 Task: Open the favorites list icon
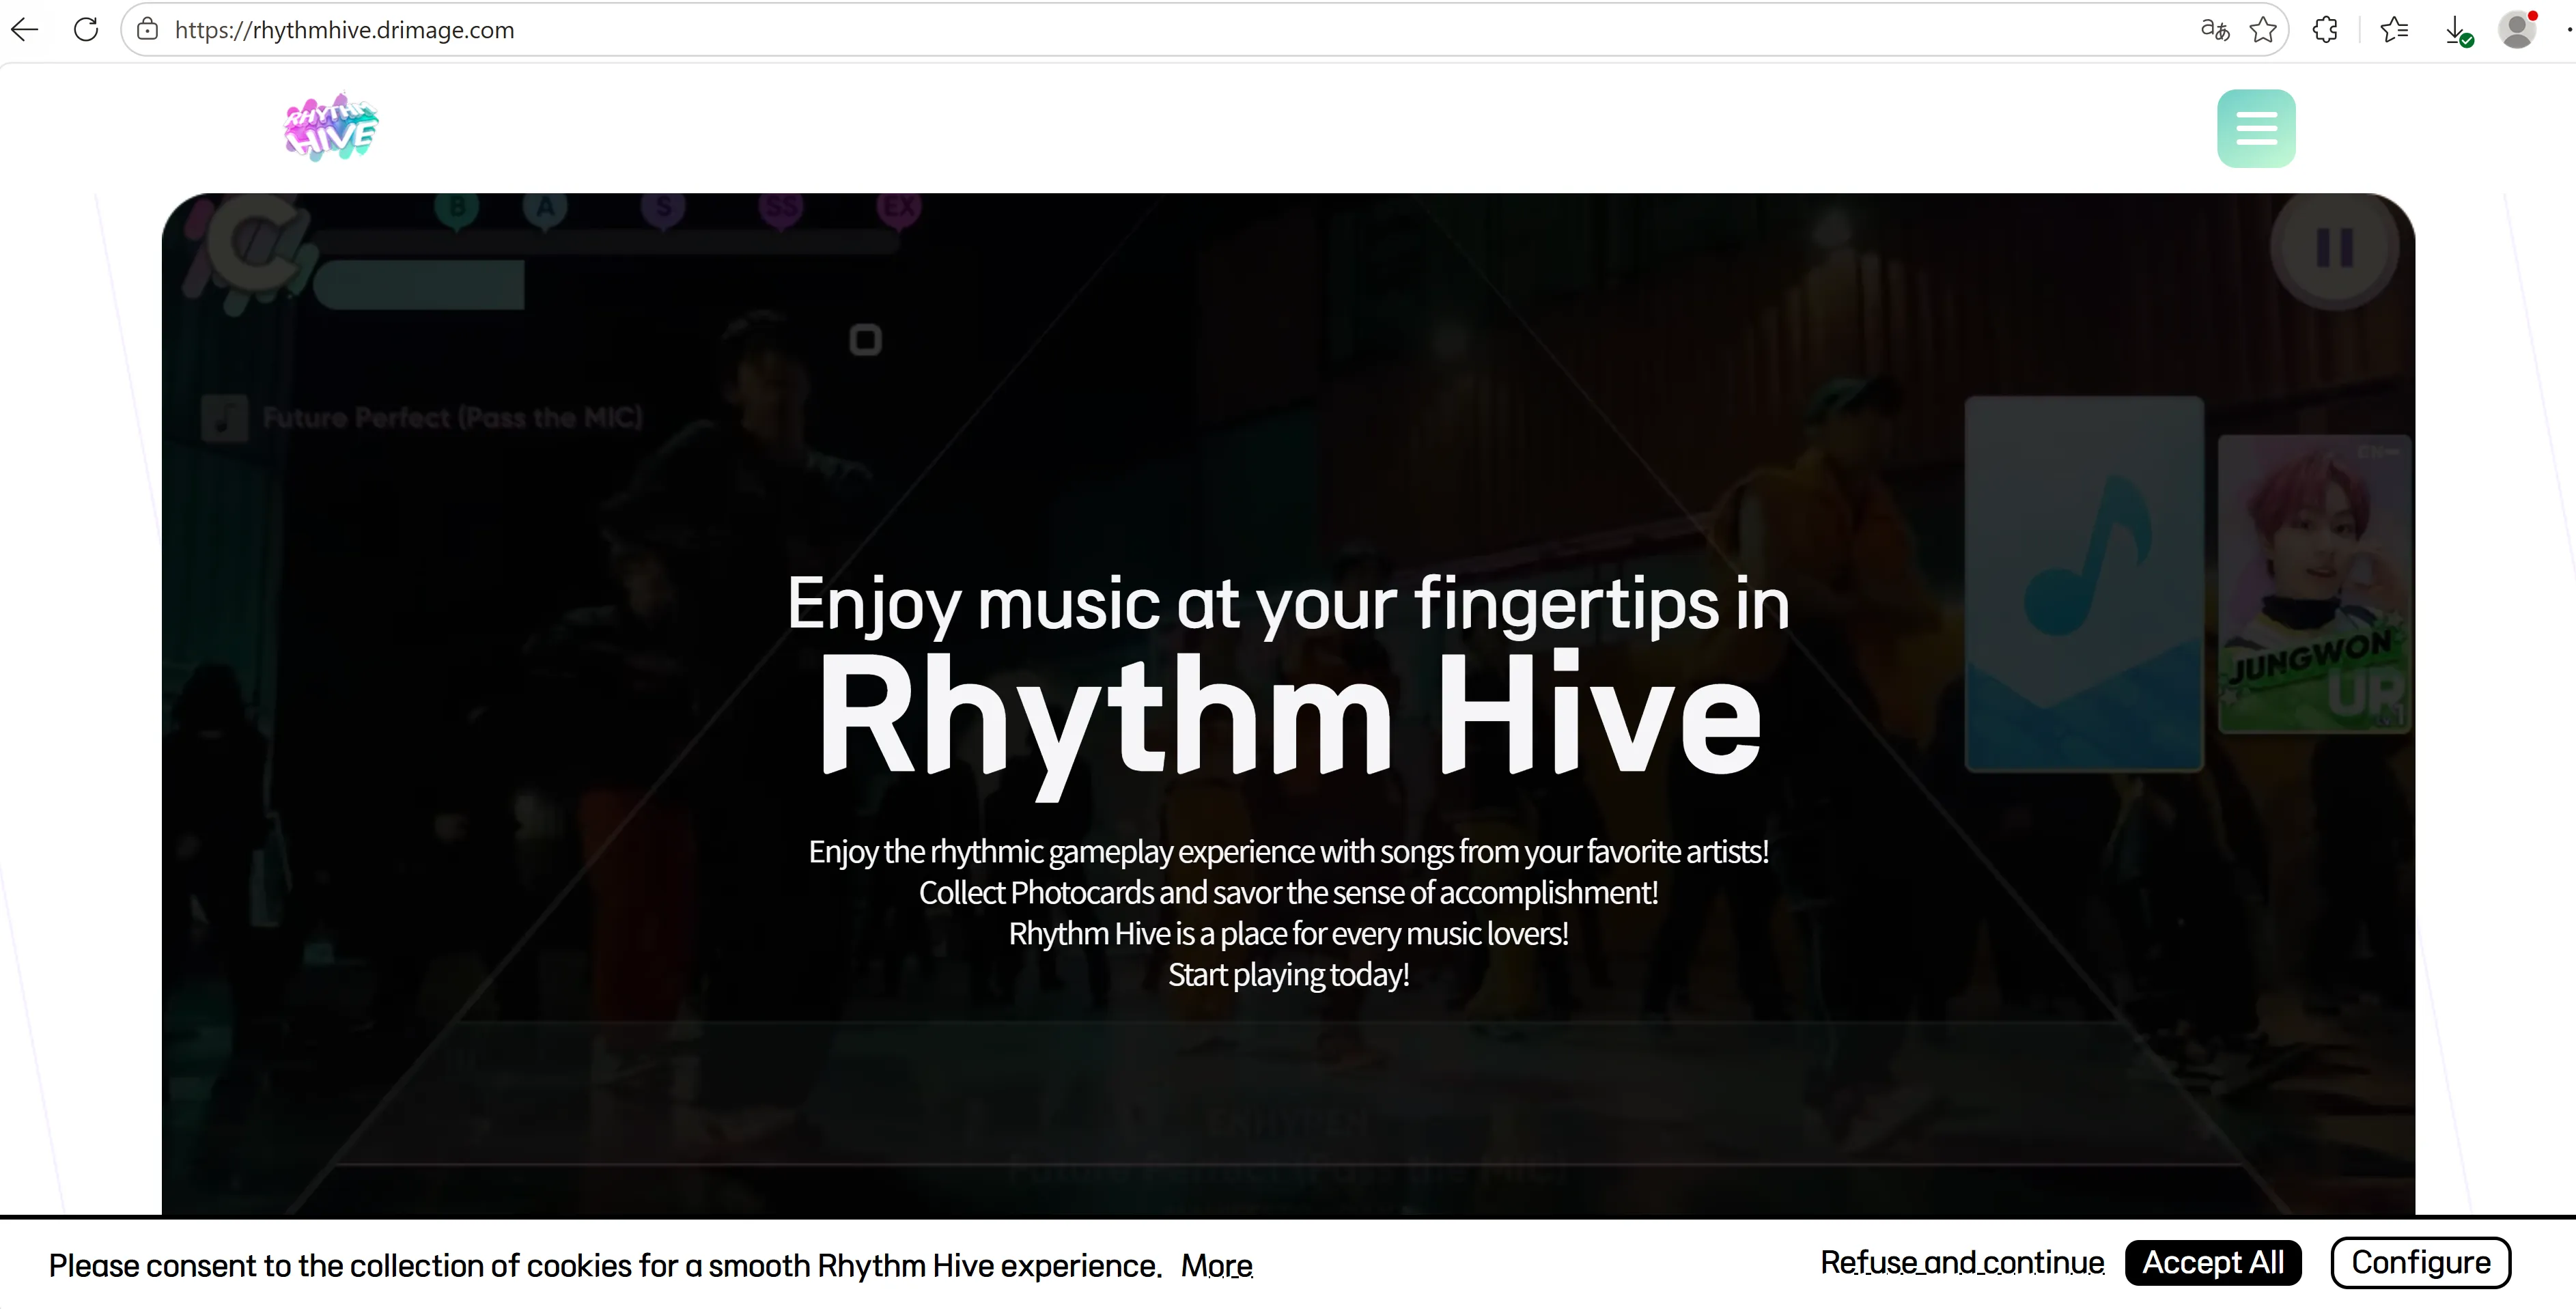(x=2394, y=30)
